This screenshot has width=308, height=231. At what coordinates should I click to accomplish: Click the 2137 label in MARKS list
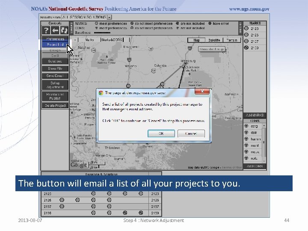click(x=255, y=41)
